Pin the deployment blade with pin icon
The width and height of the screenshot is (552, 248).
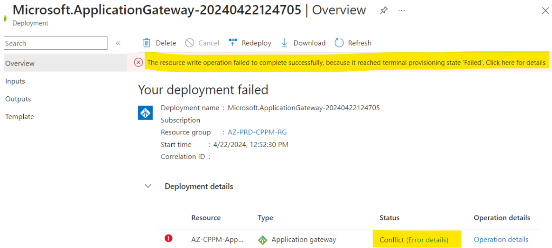pos(384,11)
